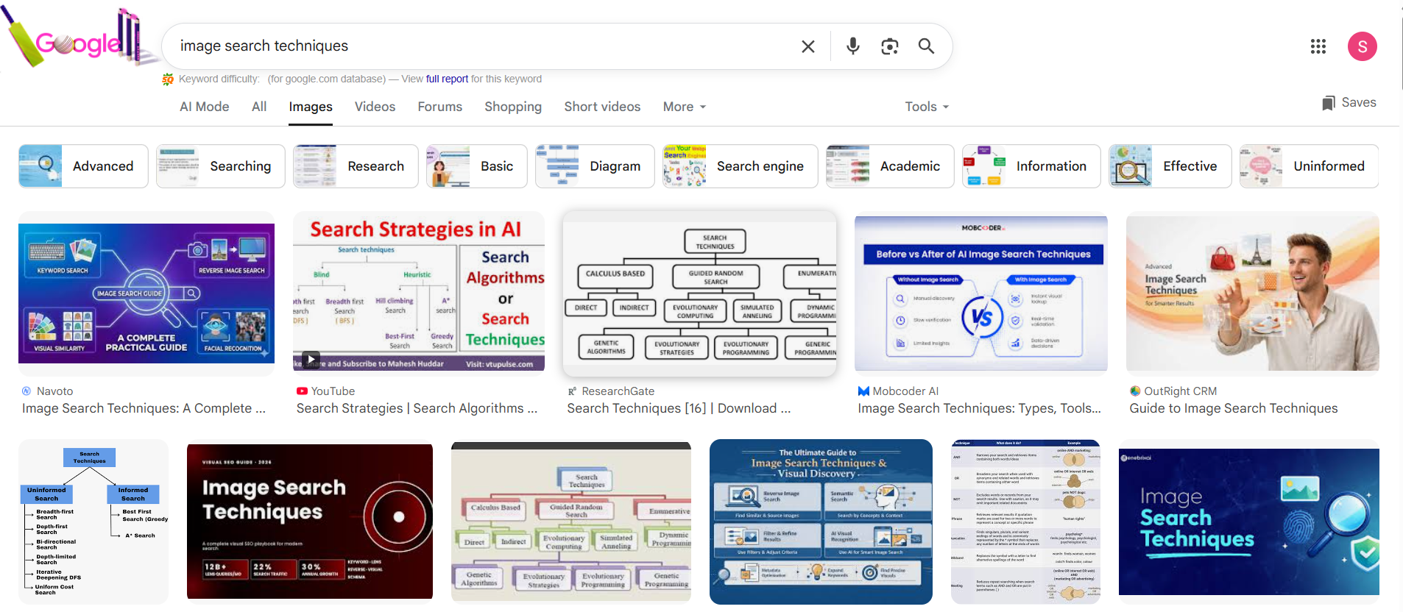Open the Forums tab

(439, 107)
